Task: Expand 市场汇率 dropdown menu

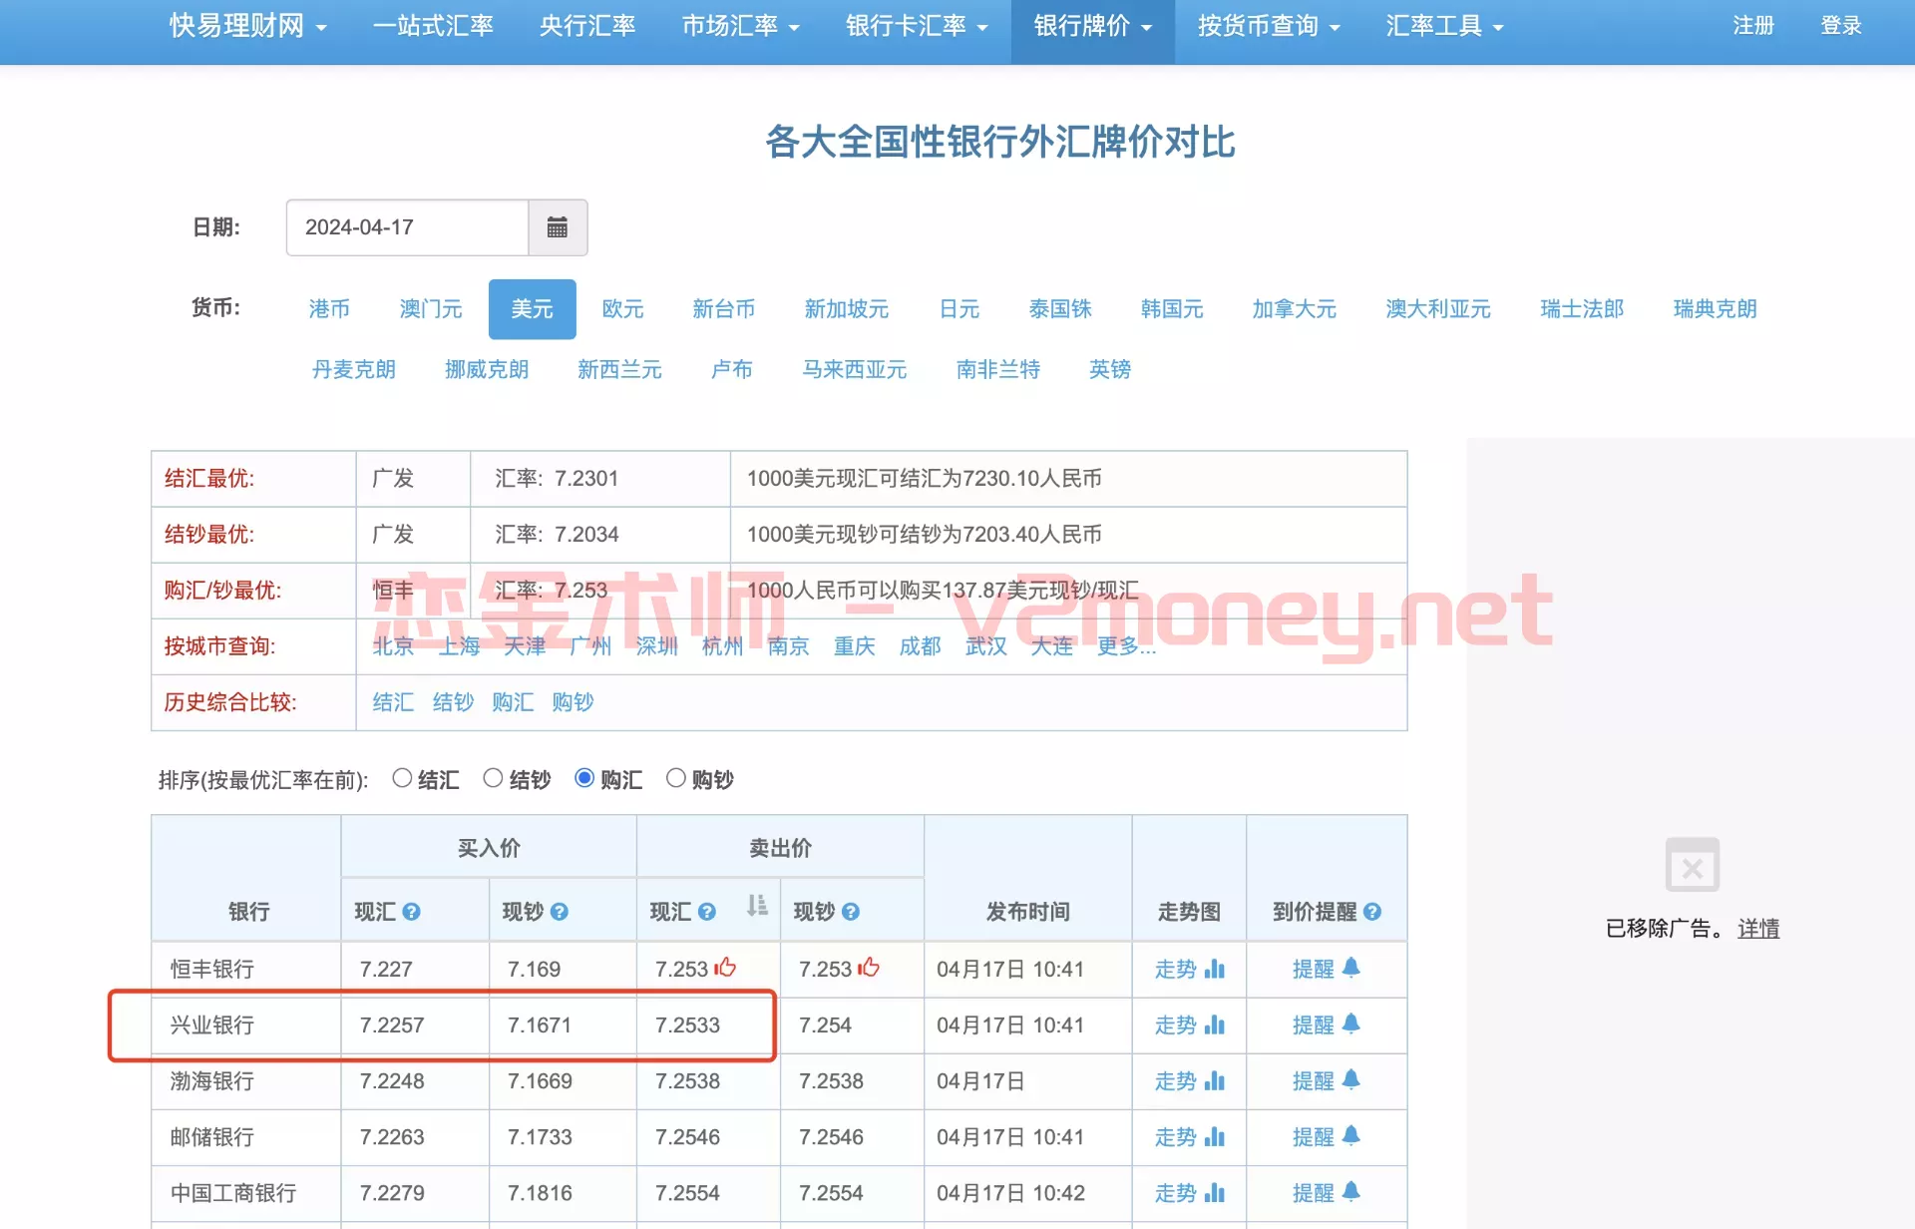Action: point(741,26)
